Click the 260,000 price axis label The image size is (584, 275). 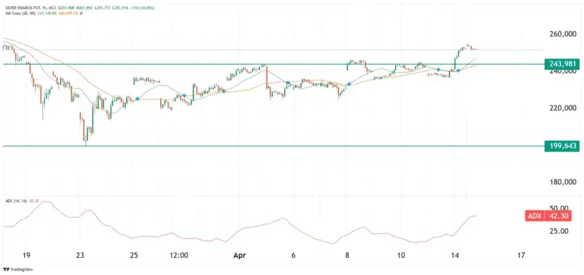point(564,34)
